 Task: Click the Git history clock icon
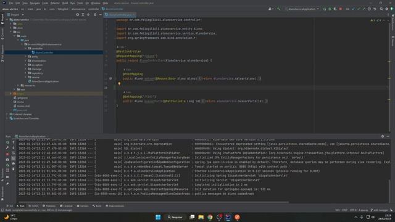coord(369,9)
